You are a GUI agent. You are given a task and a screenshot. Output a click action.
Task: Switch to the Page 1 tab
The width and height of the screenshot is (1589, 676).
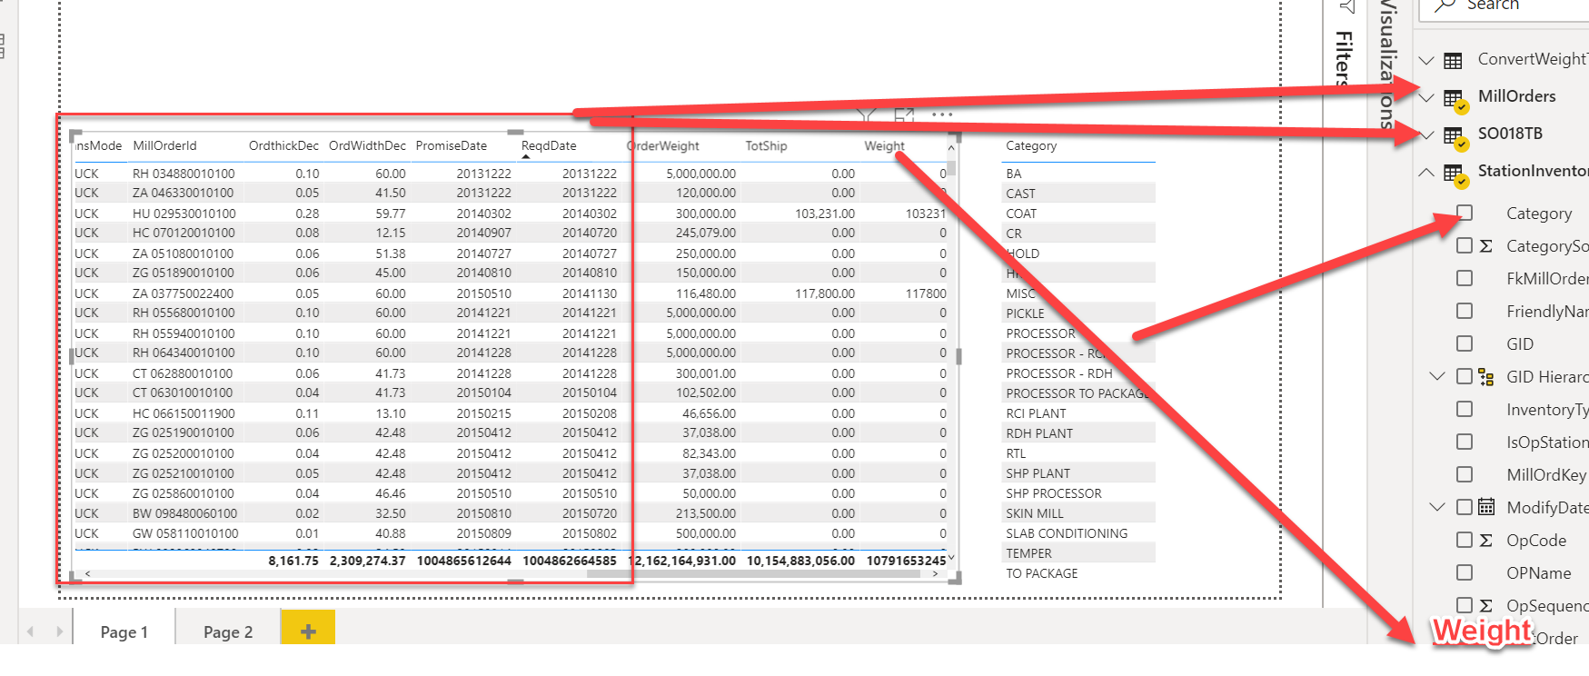(124, 631)
